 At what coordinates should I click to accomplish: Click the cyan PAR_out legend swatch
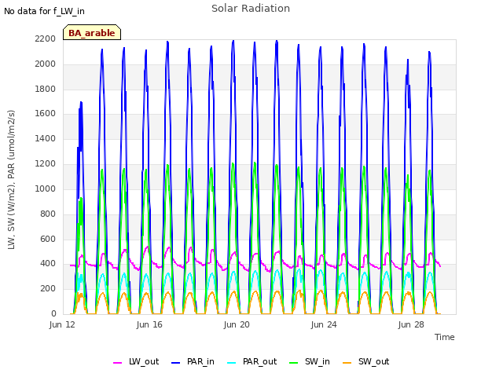pyautogui.click(x=232, y=363)
